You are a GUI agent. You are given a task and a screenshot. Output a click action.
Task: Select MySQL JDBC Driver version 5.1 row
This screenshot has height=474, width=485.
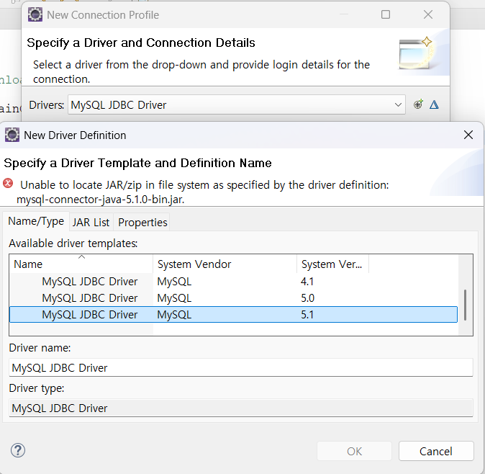tap(234, 315)
